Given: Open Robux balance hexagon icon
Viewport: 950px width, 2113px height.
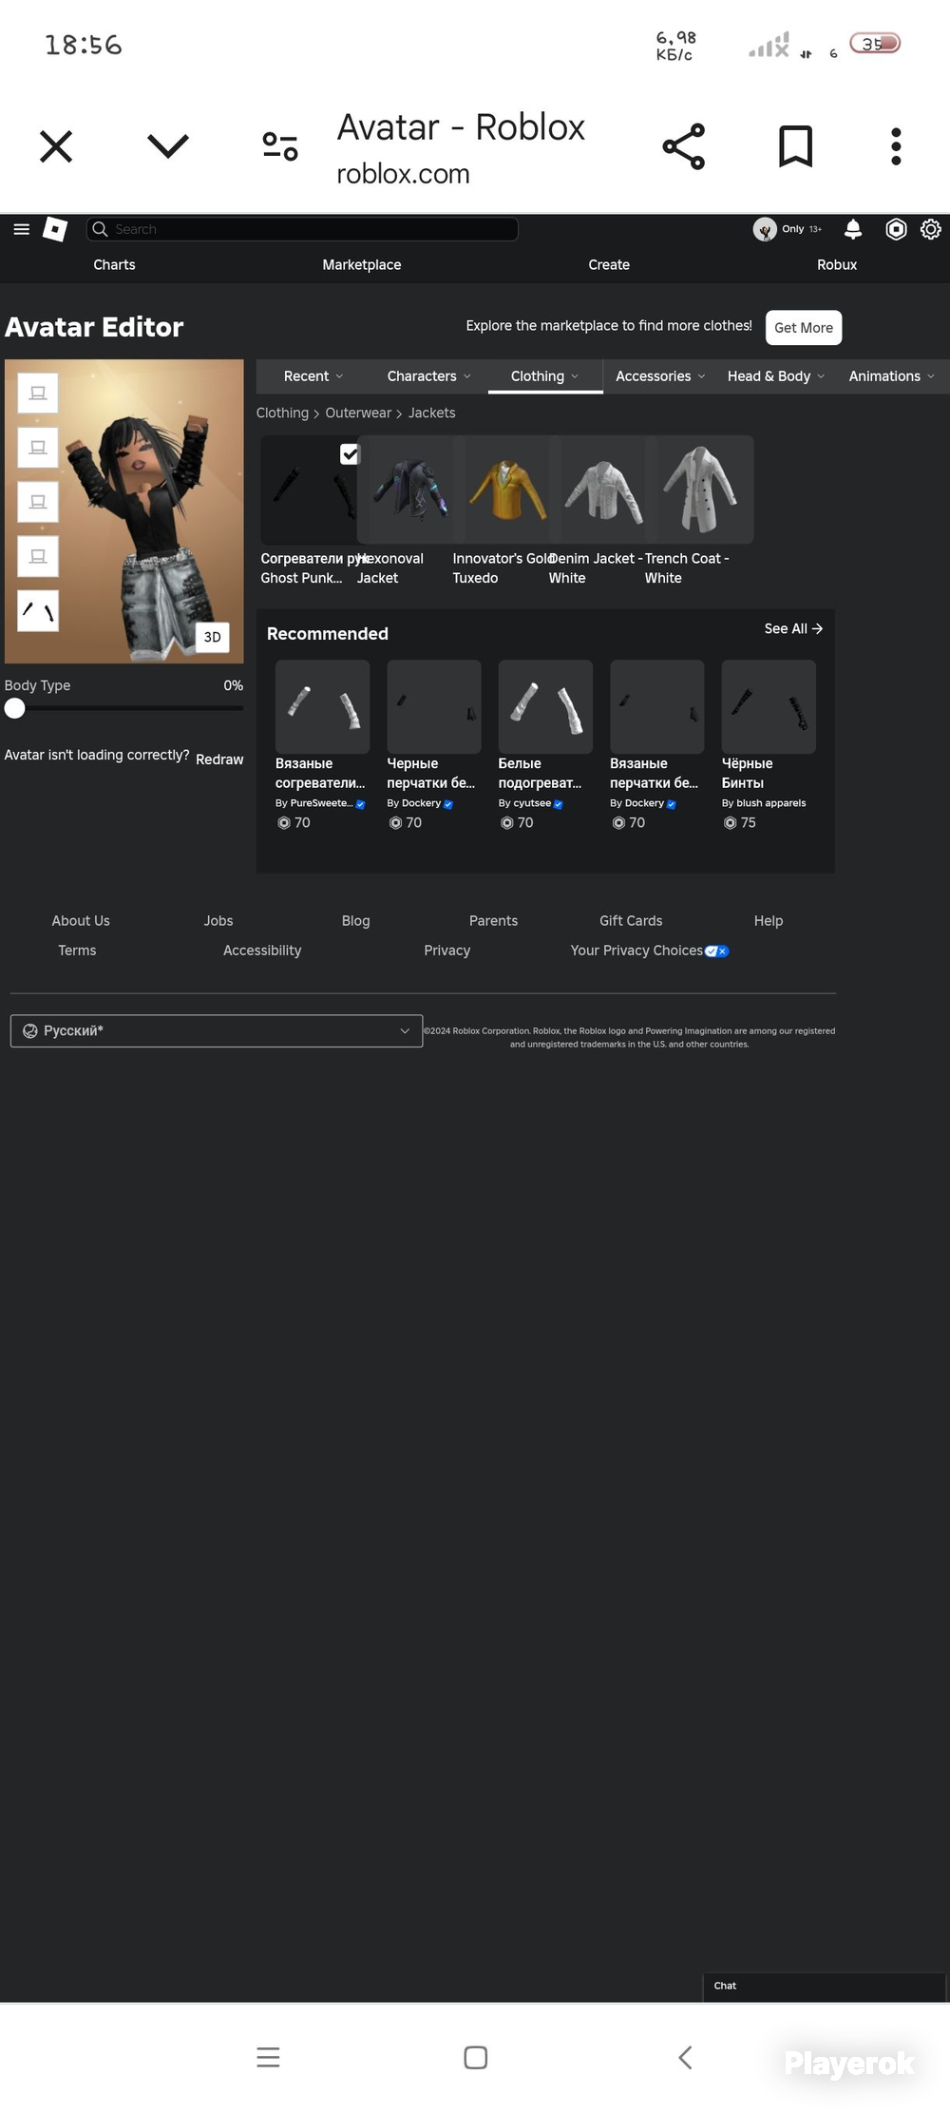Looking at the screenshot, I should tap(896, 229).
